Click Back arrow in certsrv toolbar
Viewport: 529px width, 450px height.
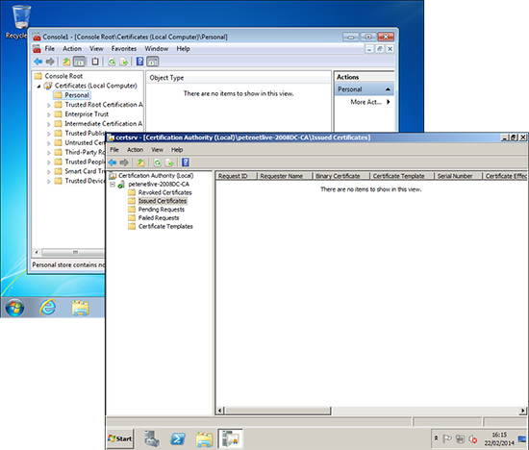[x=113, y=162]
